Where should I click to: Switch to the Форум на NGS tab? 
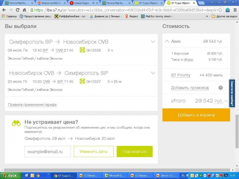(x=51, y=3)
